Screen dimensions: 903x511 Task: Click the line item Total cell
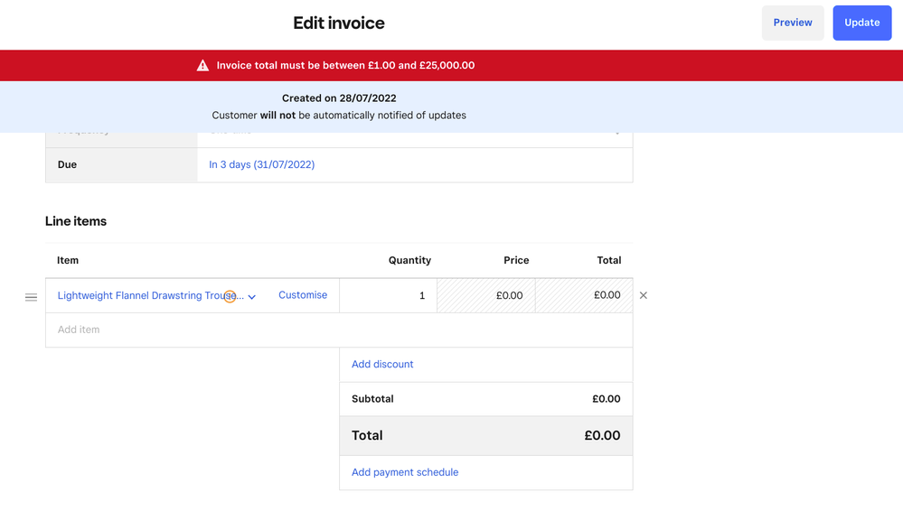584,295
